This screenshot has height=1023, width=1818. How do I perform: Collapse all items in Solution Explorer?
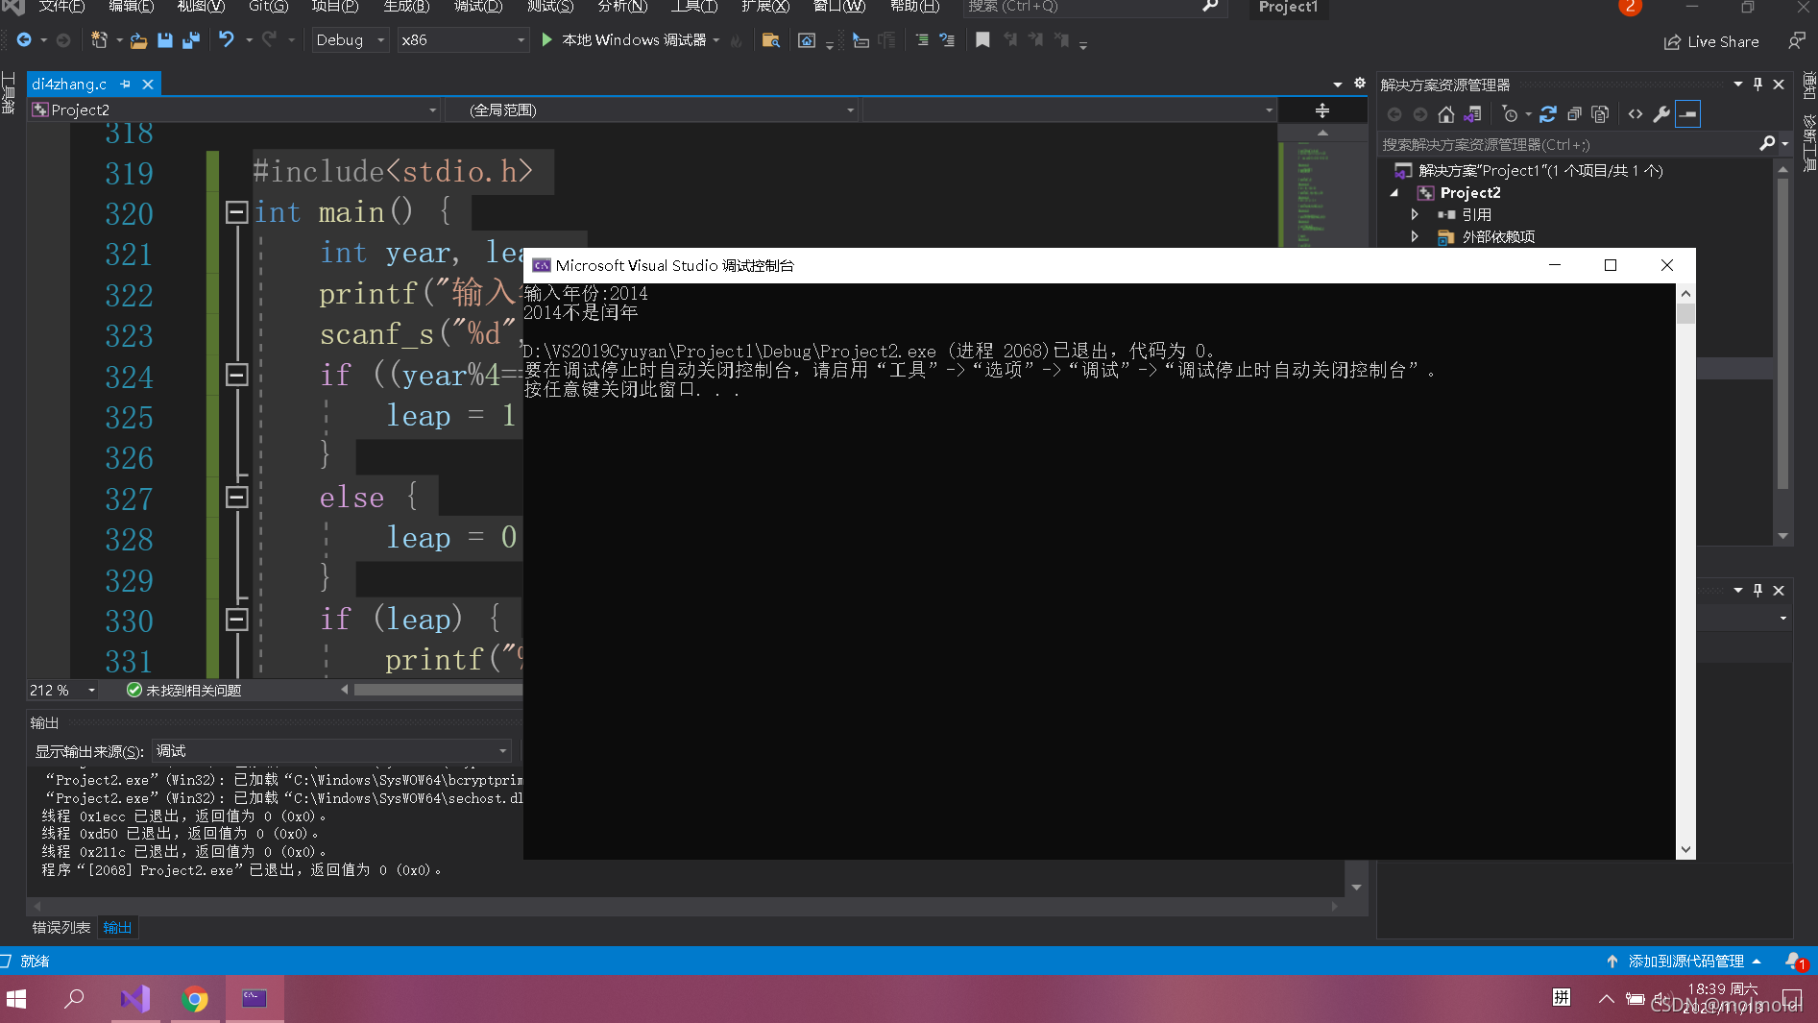pyautogui.click(x=1574, y=114)
